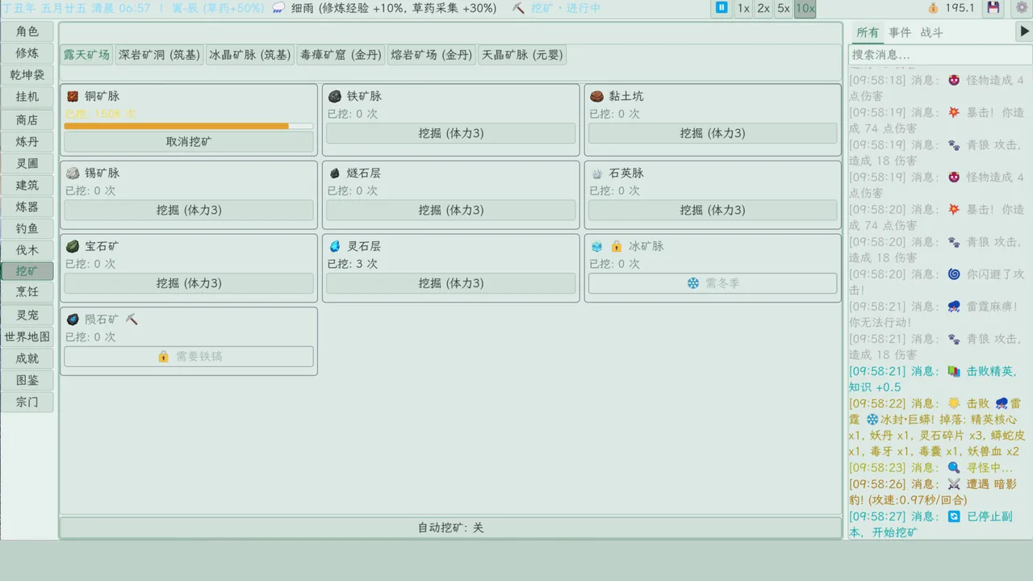Open the 冰晶矿脉 (筑基) tab
Screen dimensions: 1033x581
(249, 55)
